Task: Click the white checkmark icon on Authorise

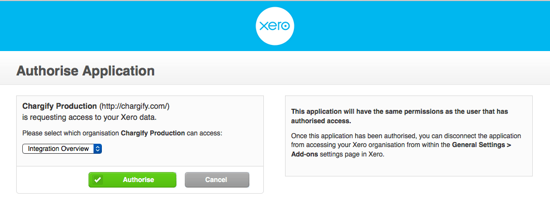Action: [98, 180]
